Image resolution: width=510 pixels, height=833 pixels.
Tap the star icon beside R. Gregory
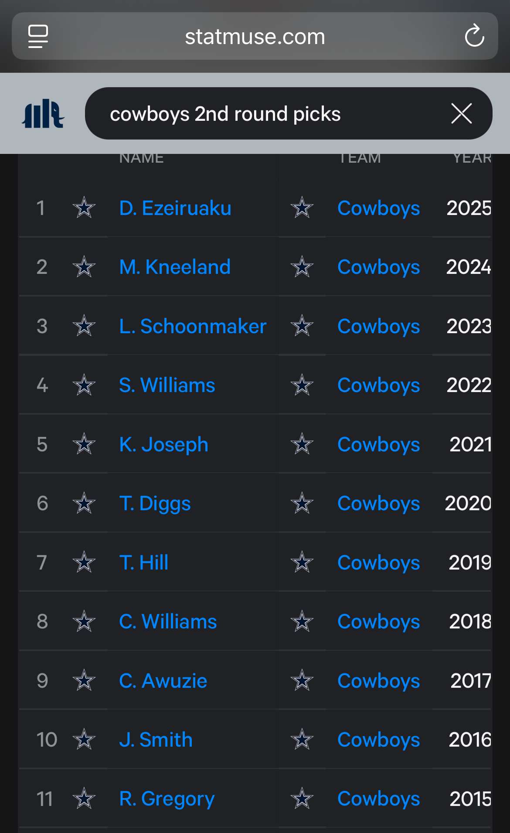84,799
